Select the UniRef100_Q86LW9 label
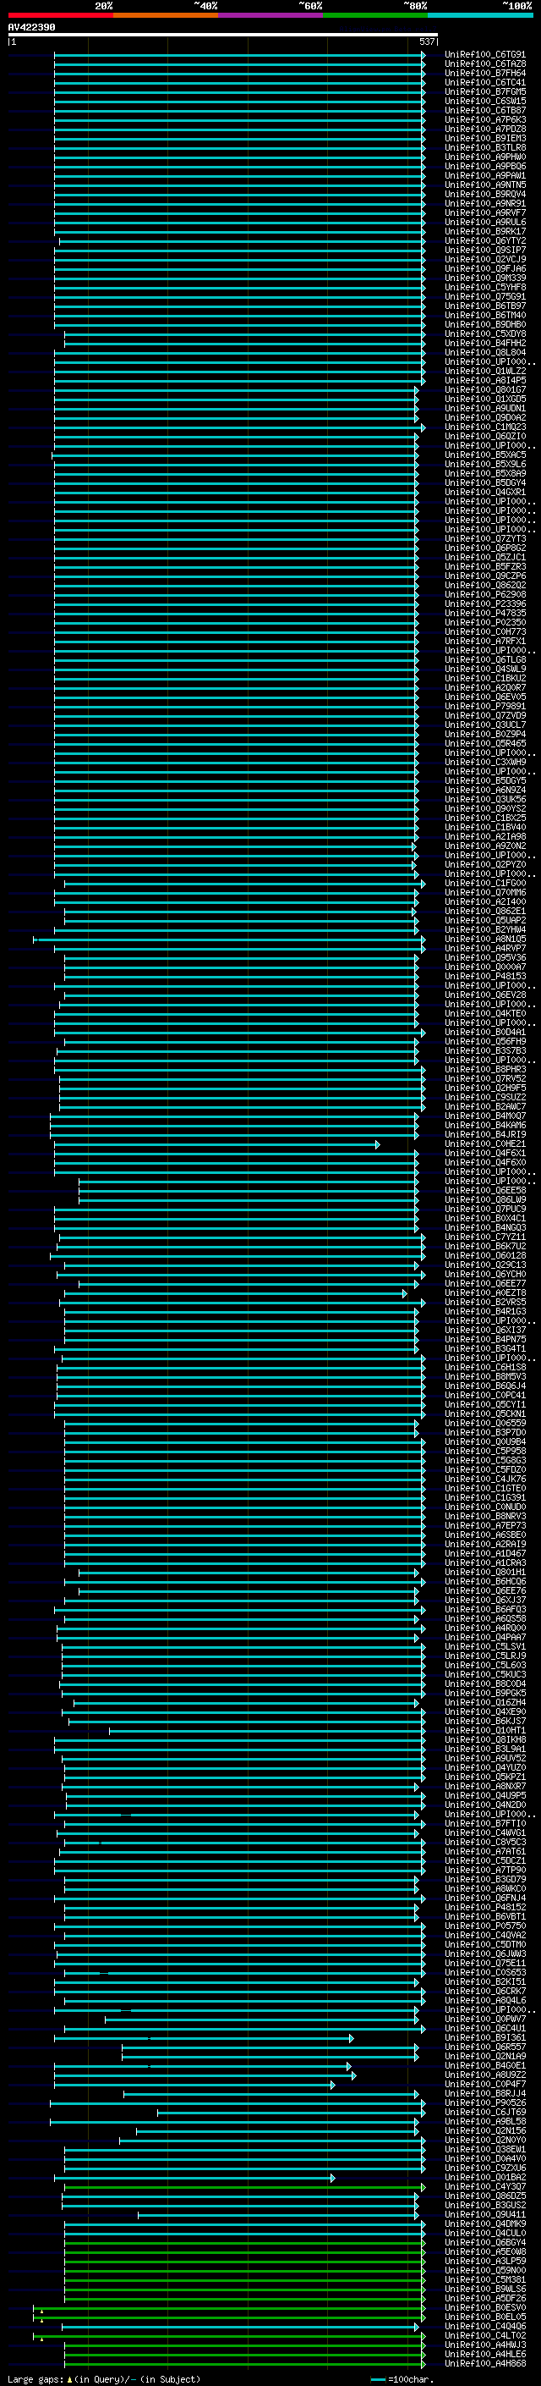The width and height of the screenshot is (541, 2386). [485, 1200]
